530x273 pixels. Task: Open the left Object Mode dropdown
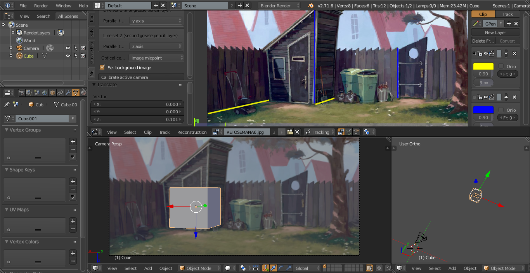(x=199, y=268)
